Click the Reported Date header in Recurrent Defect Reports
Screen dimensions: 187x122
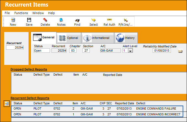pos(124,103)
